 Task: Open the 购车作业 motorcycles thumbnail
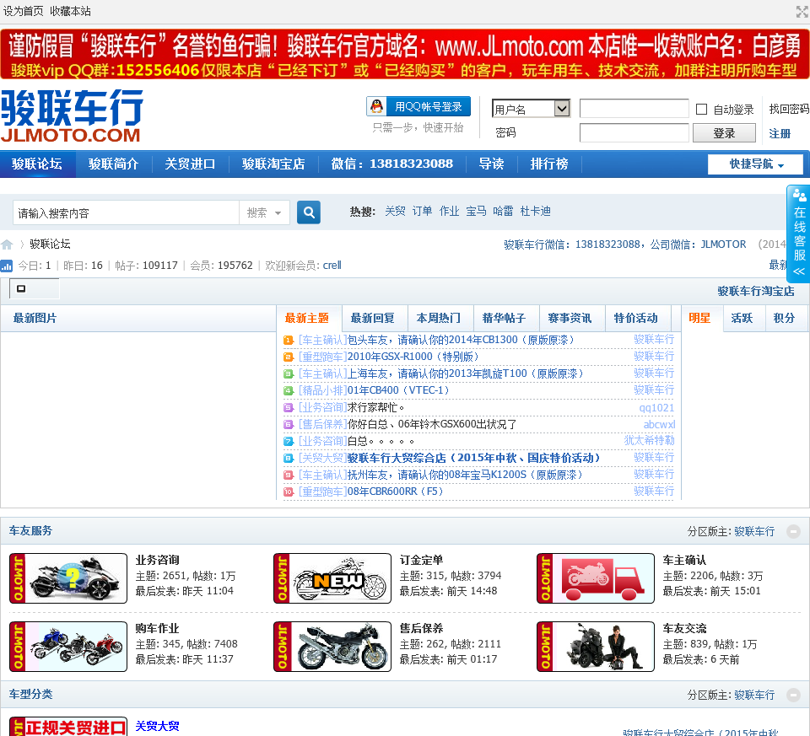pos(68,646)
